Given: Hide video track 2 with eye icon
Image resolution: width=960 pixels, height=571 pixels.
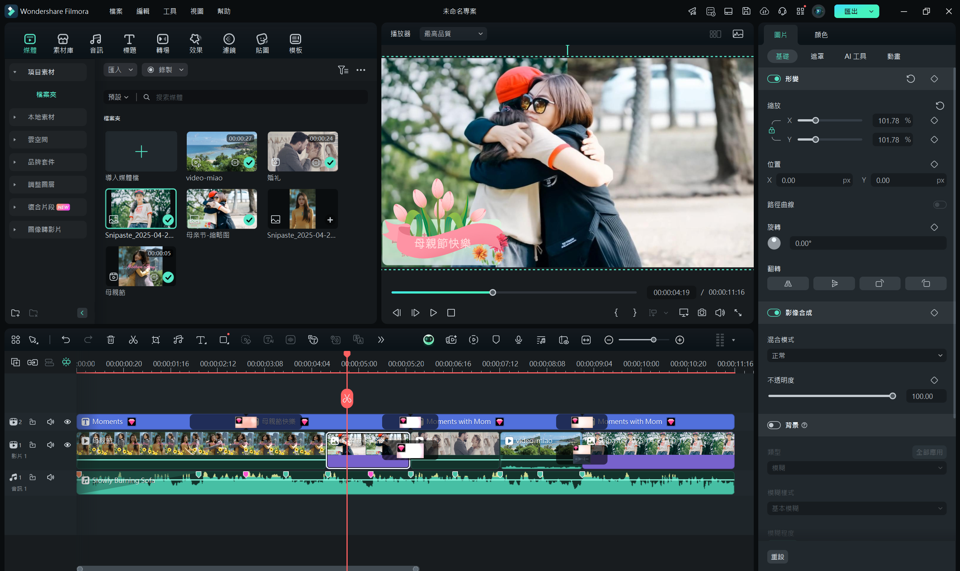Looking at the screenshot, I should click(x=67, y=422).
